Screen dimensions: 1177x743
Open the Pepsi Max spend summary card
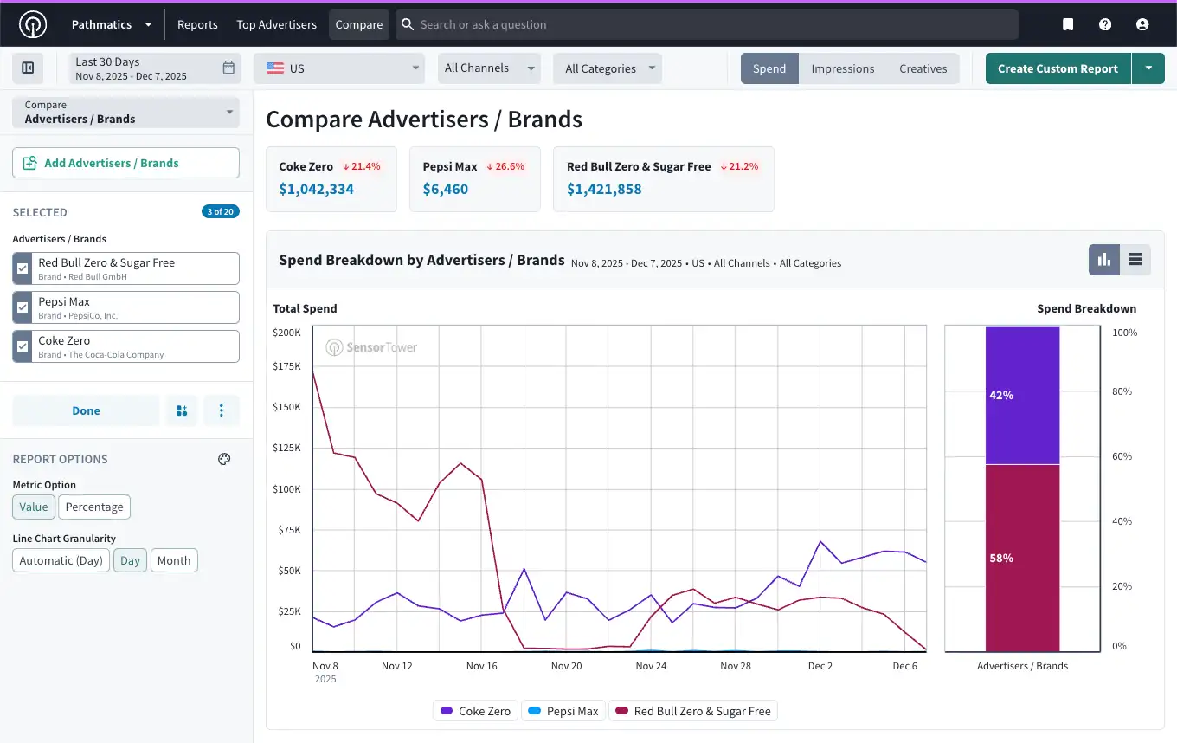coord(475,178)
